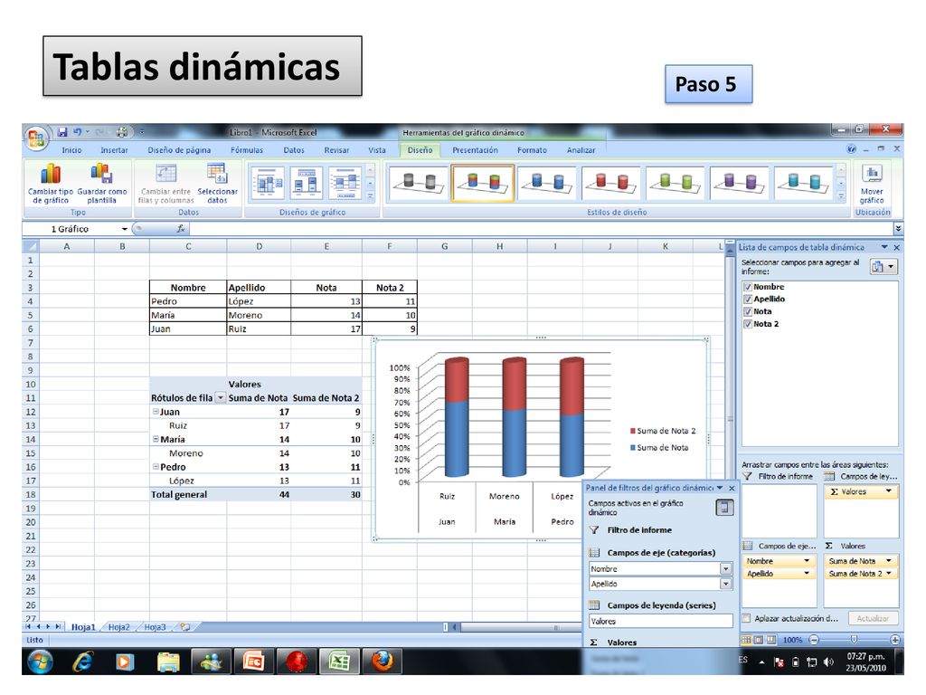Image resolution: width=926 pixels, height=695 pixels.
Task: Apply the multicolor cylinder chart style
Action: [x=483, y=183]
